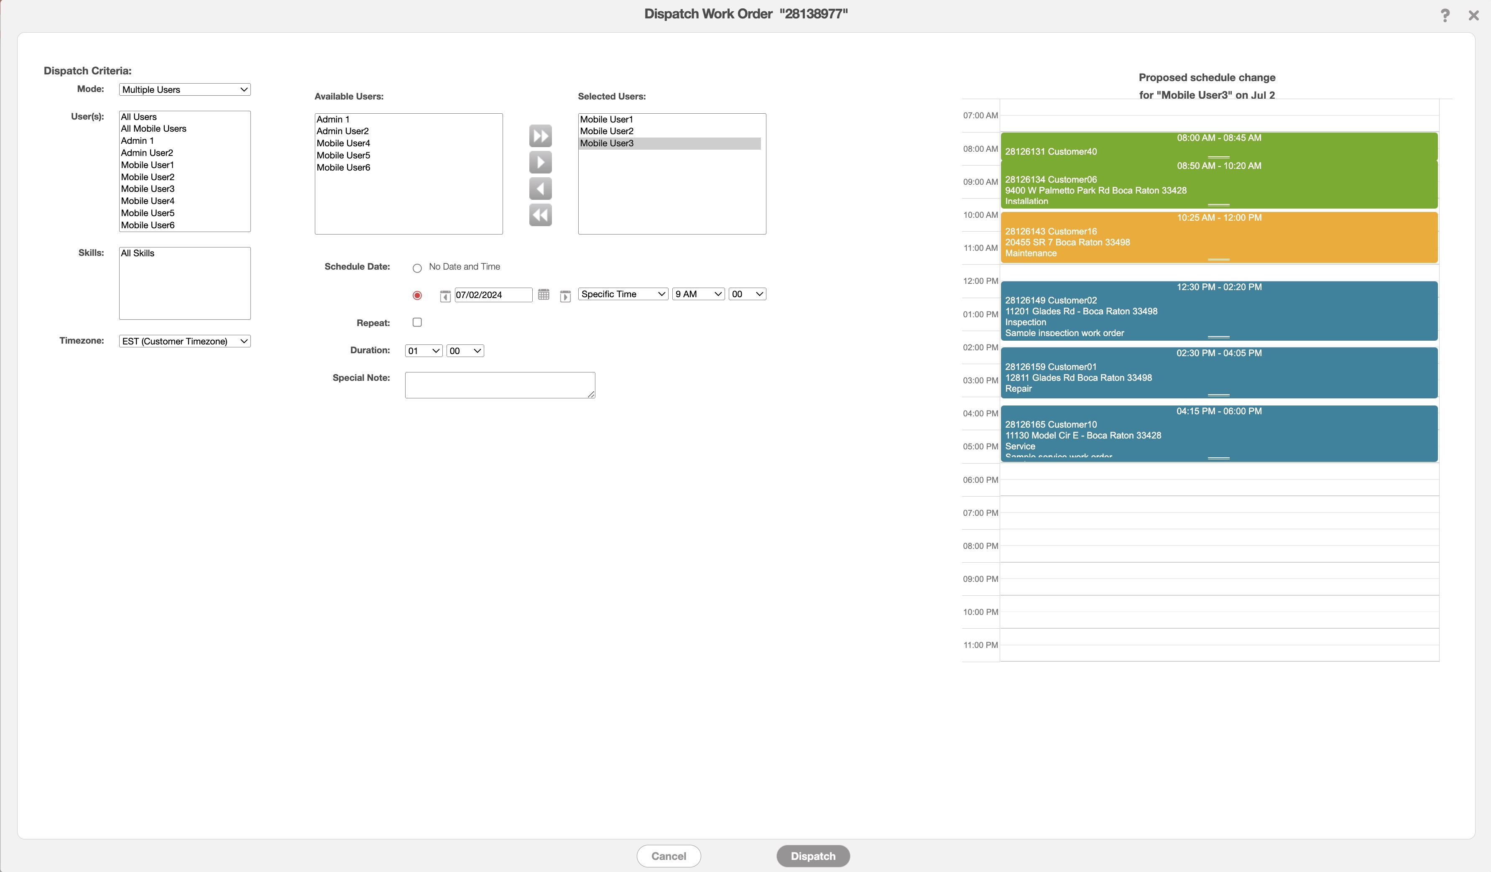Click next day icon after calendar

[x=565, y=296]
